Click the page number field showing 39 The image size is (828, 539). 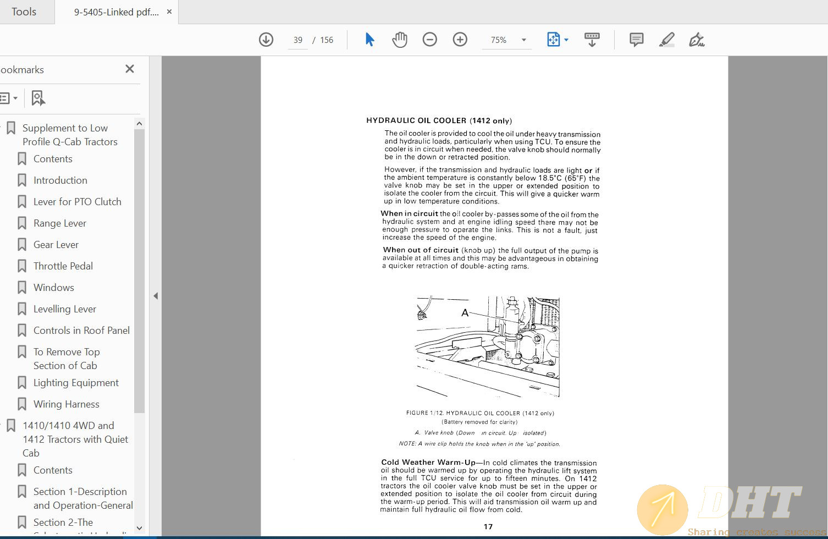(298, 40)
